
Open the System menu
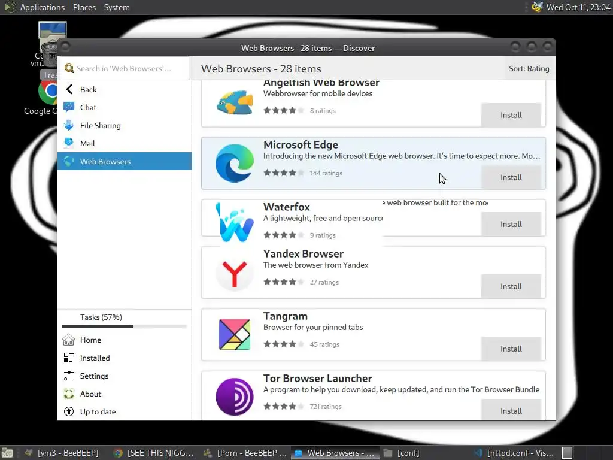coord(117,7)
